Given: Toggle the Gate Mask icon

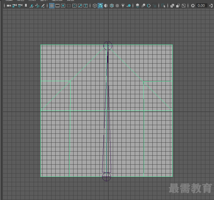Looking at the screenshot, I should (x=69, y=6).
